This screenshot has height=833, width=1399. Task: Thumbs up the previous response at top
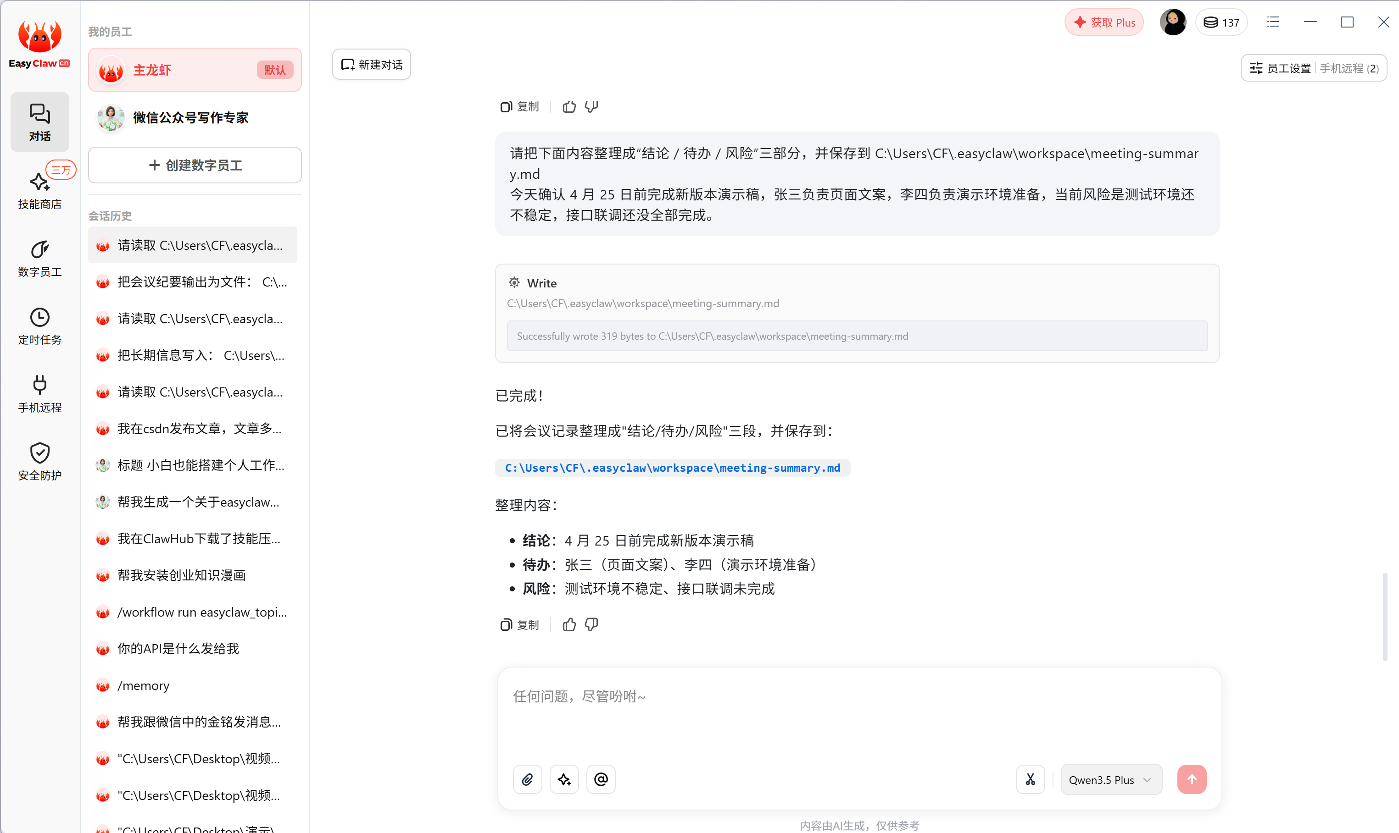pyautogui.click(x=569, y=106)
